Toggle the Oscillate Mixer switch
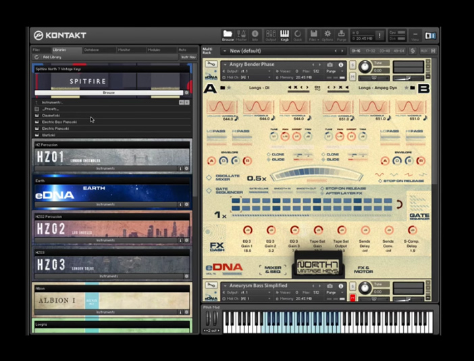The width and height of the screenshot is (474, 361). [209, 178]
